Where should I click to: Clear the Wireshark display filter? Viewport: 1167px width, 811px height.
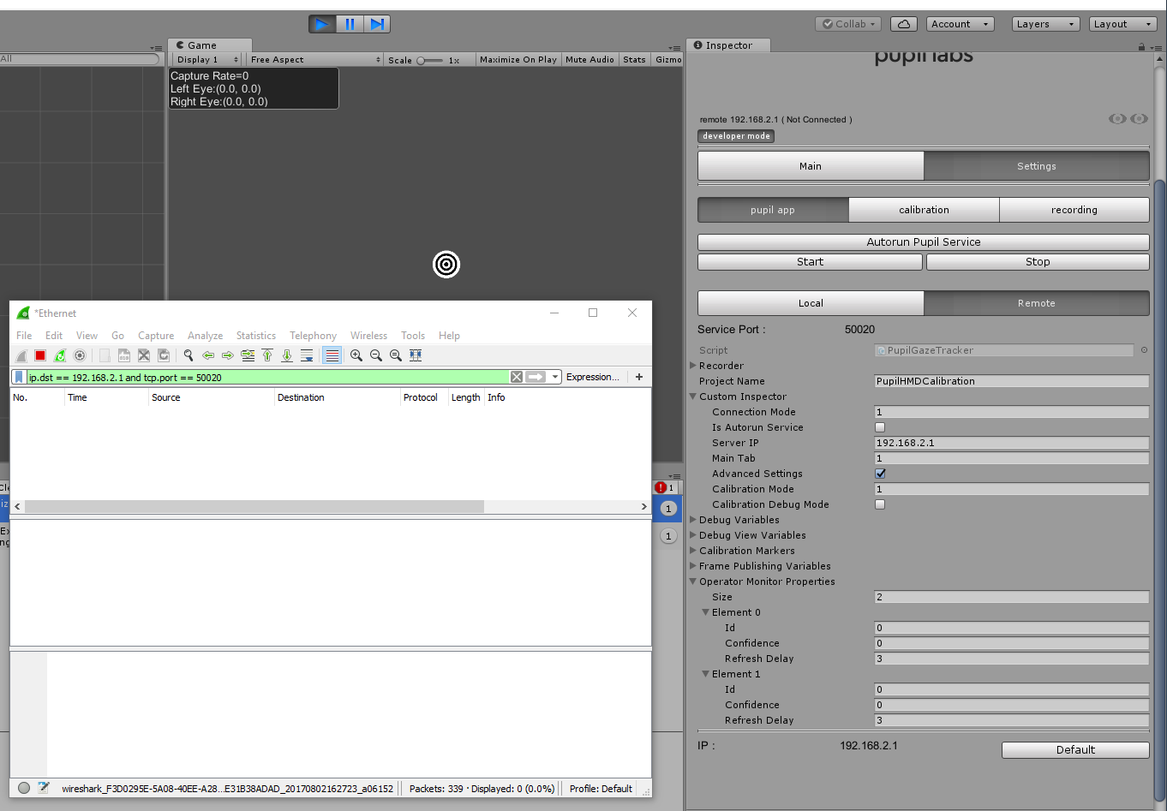516,377
